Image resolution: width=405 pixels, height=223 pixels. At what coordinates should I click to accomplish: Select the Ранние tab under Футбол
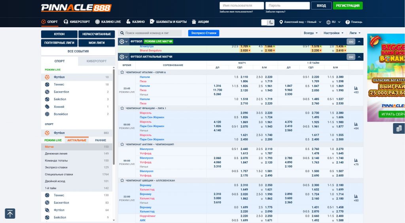point(100,140)
